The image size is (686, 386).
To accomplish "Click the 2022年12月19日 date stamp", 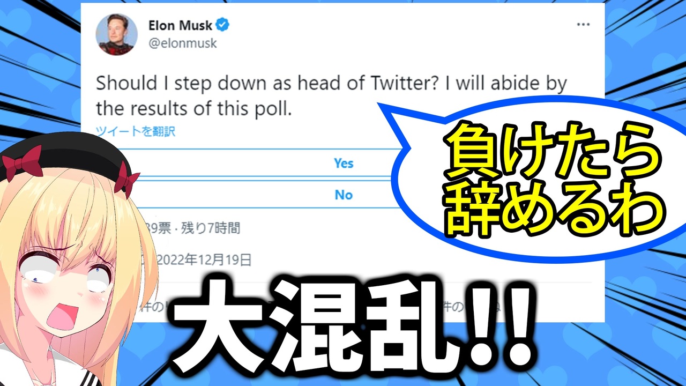I will [204, 260].
